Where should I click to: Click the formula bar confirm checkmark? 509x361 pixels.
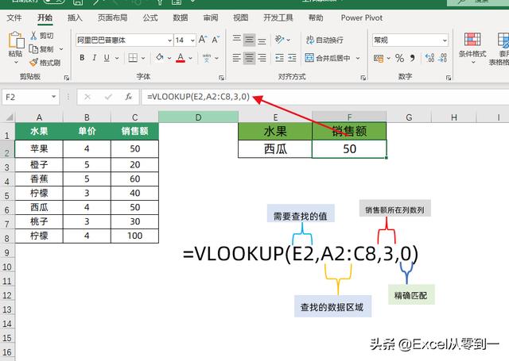[x=108, y=97]
